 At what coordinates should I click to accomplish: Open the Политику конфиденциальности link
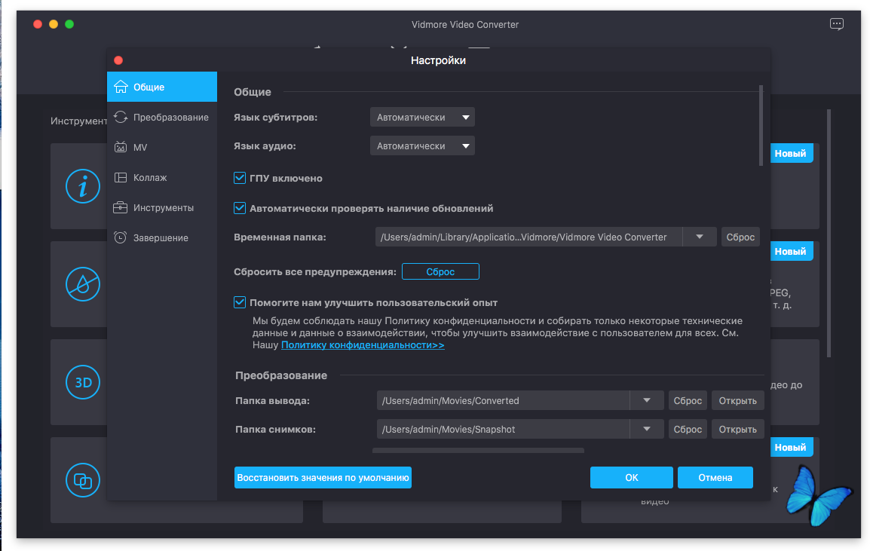click(363, 345)
